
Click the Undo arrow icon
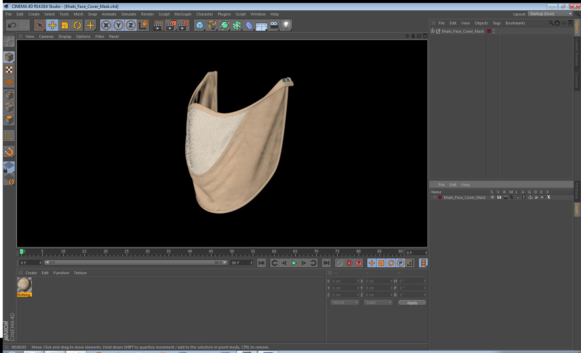pos(12,25)
